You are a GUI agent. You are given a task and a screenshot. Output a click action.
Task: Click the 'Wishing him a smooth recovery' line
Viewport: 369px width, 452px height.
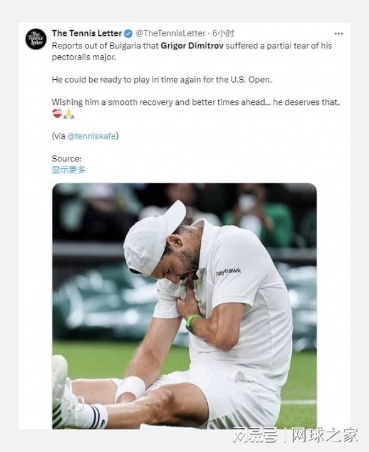click(x=196, y=102)
